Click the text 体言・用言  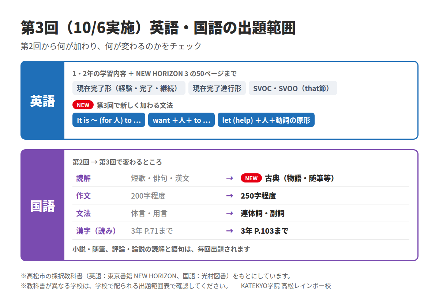point(149,213)
